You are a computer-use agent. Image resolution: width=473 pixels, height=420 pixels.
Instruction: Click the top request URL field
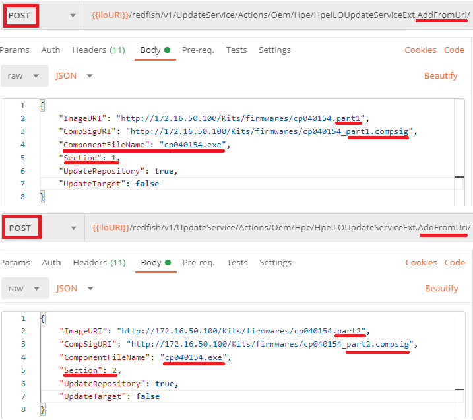[277, 15]
